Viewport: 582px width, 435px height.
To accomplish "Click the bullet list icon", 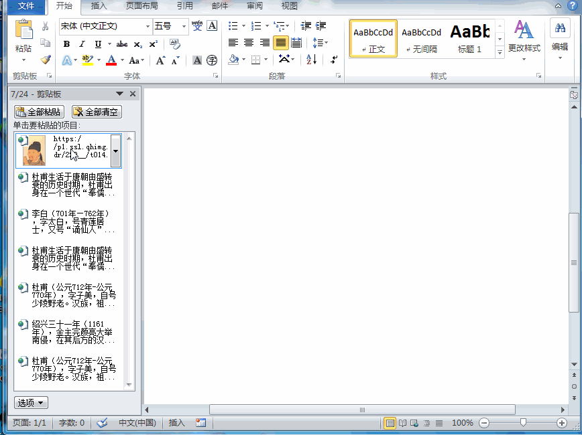I will tap(233, 26).
